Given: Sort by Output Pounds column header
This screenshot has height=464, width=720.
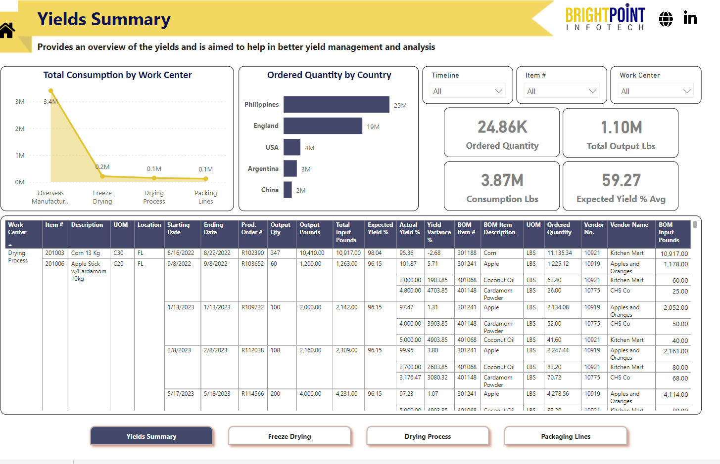Looking at the screenshot, I should pyautogui.click(x=310, y=228).
